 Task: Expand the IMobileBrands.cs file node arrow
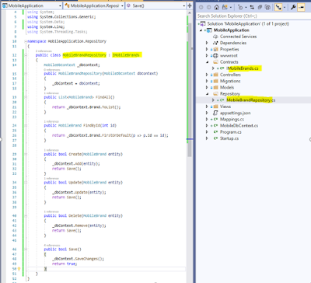(x=213, y=68)
